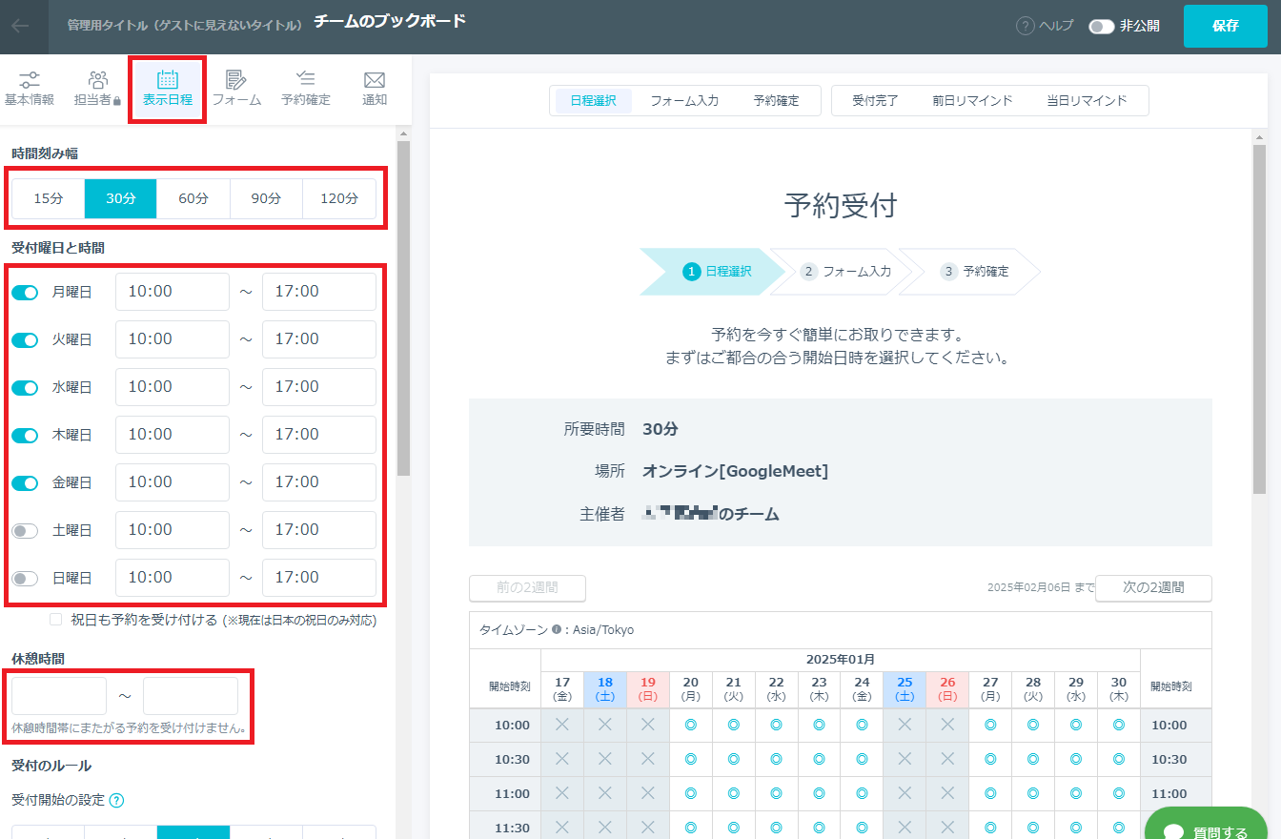The image size is (1281, 839).
Task: Click the 次の2週間 button
Action: 1153,588
